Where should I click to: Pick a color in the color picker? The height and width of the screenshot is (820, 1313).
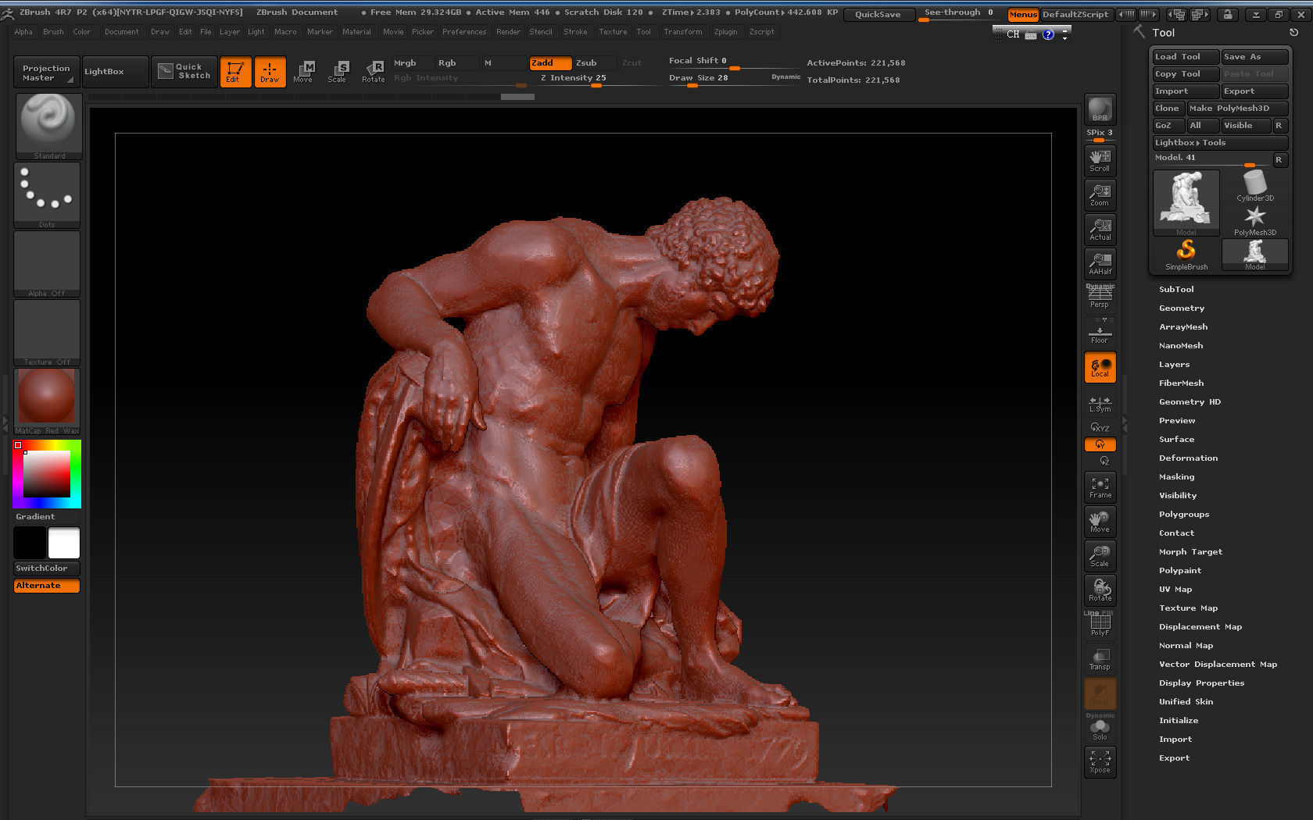click(x=47, y=474)
